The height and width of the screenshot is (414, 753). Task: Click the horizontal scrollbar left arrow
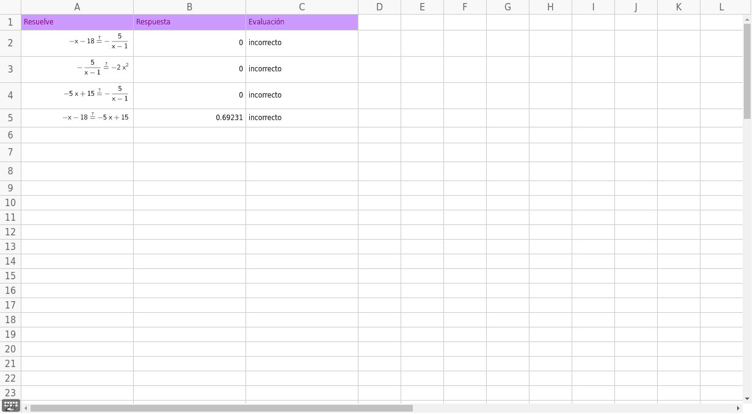point(26,408)
